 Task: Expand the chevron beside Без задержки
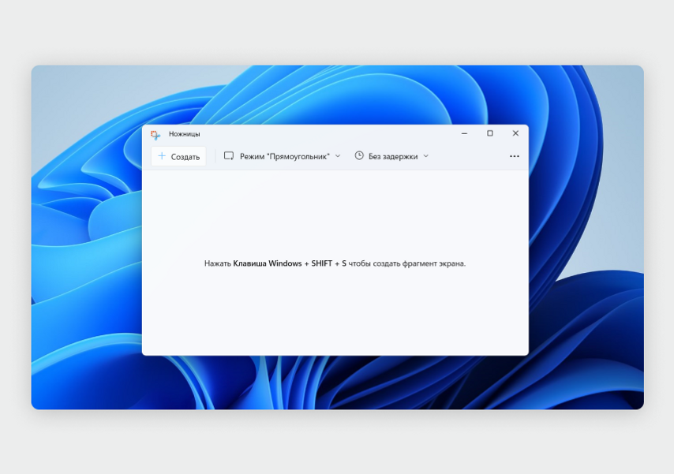pos(425,155)
